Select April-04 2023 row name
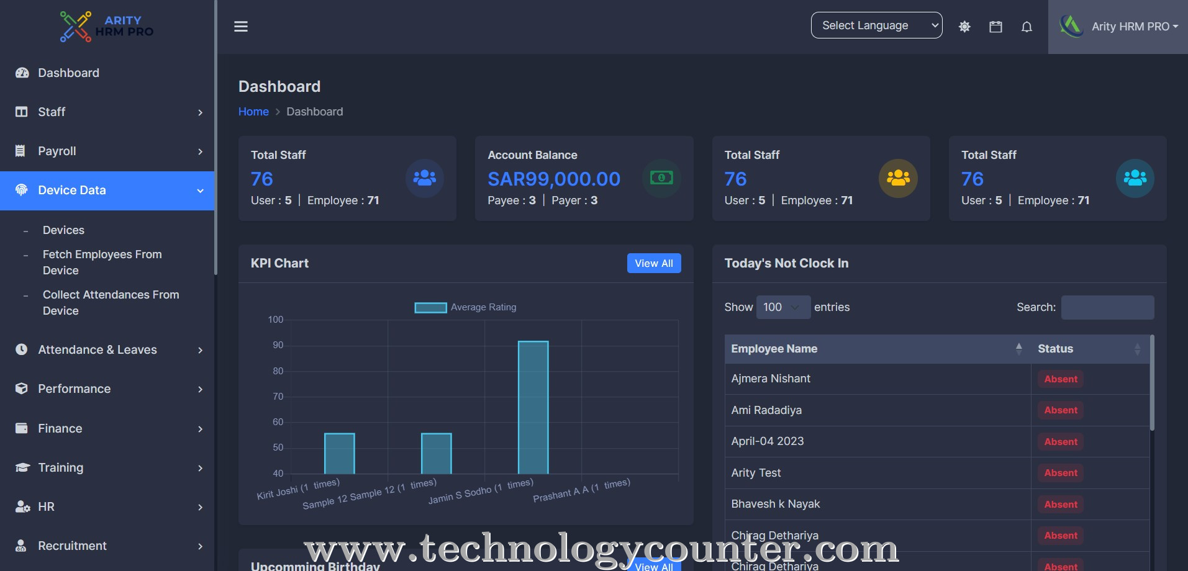This screenshot has width=1188, height=571. (x=767, y=441)
